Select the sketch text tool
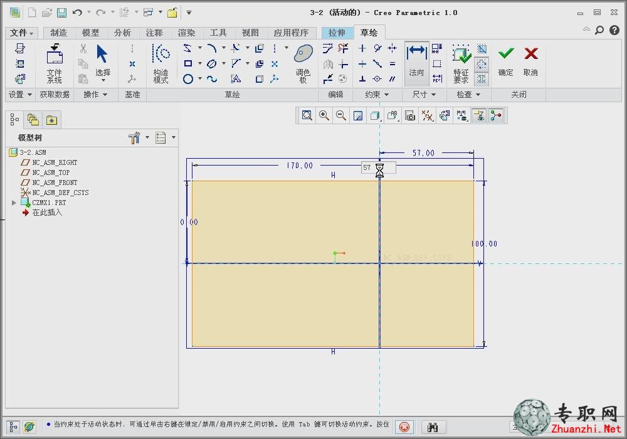This screenshot has height=439, width=627. point(236,79)
